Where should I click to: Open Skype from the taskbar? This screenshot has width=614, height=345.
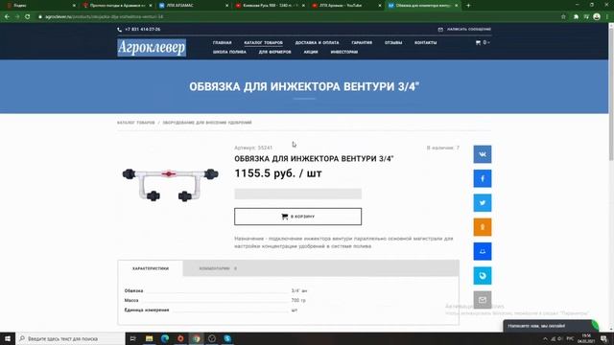click(227, 338)
